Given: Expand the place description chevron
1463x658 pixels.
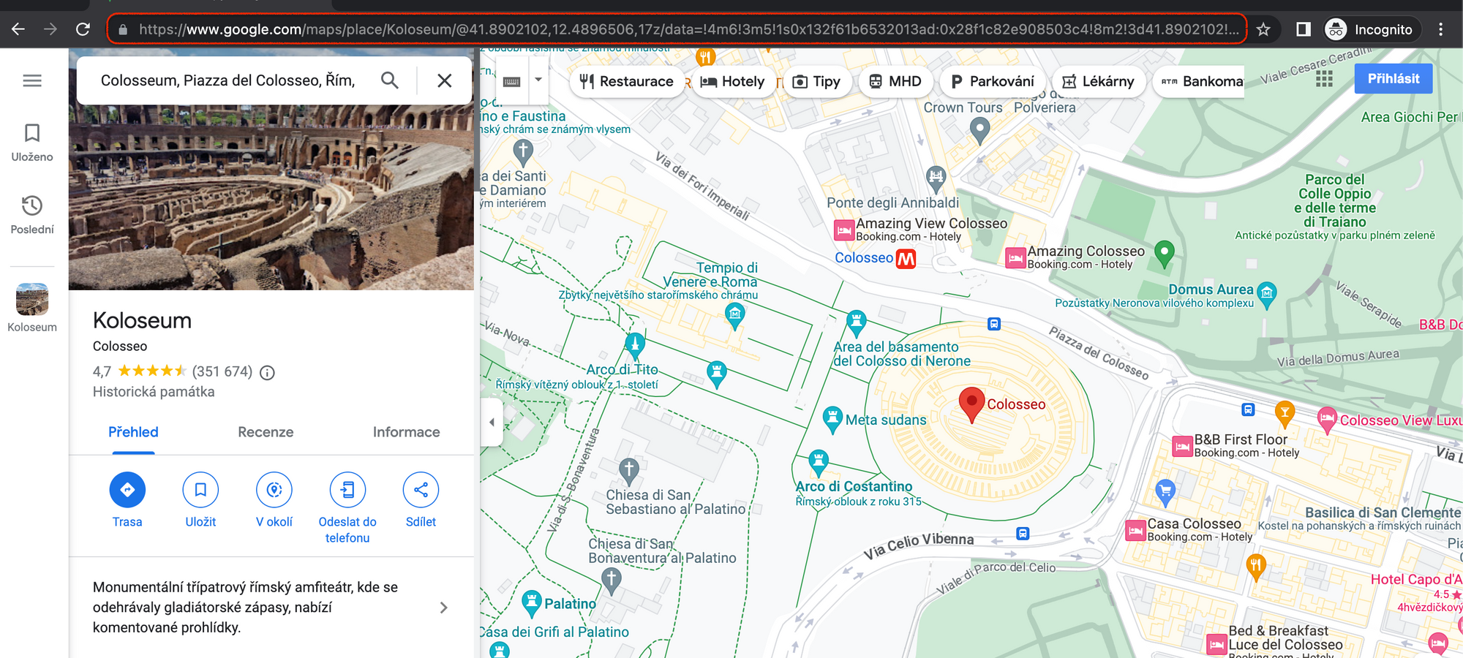Looking at the screenshot, I should pyautogui.click(x=443, y=608).
